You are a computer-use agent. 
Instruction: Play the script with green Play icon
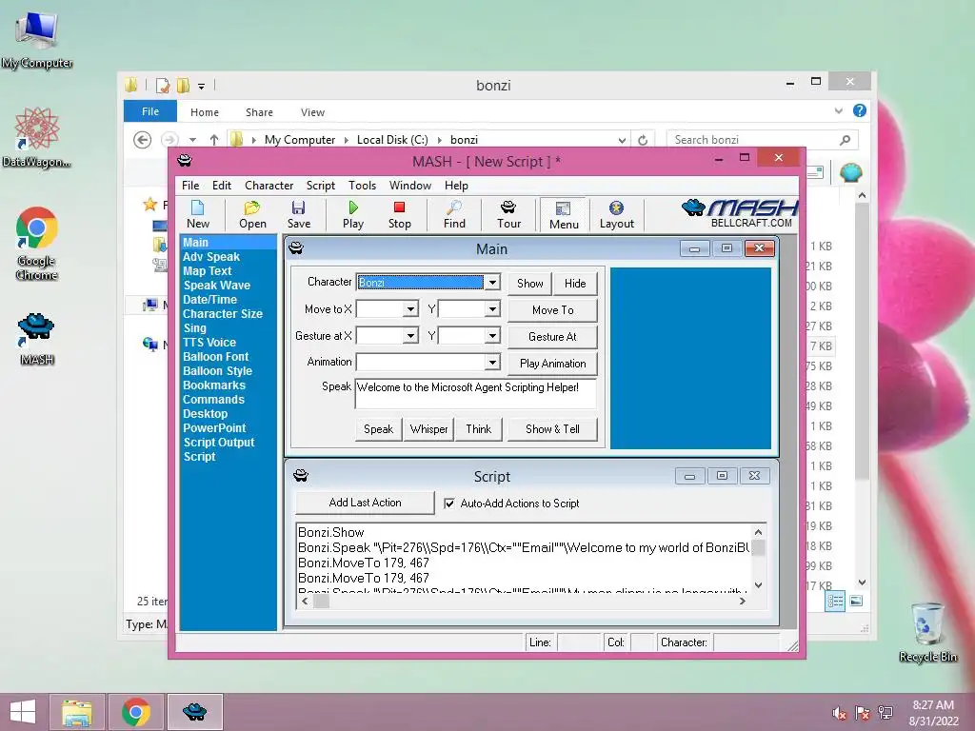(x=352, y=214)
